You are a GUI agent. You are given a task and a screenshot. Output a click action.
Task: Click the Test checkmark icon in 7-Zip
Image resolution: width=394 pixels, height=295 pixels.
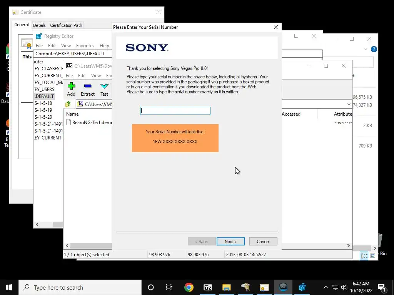tap(104, 86)
